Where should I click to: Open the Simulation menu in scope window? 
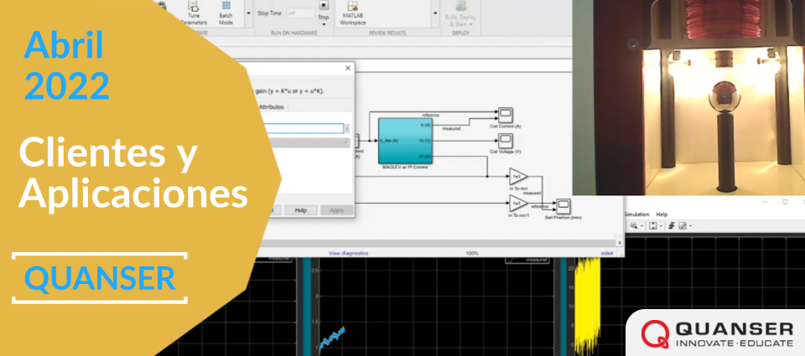(x=637, y=214)
